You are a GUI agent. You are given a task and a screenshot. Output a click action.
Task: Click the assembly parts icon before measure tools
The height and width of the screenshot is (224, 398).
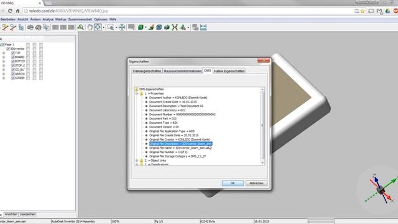pos(183,27)
